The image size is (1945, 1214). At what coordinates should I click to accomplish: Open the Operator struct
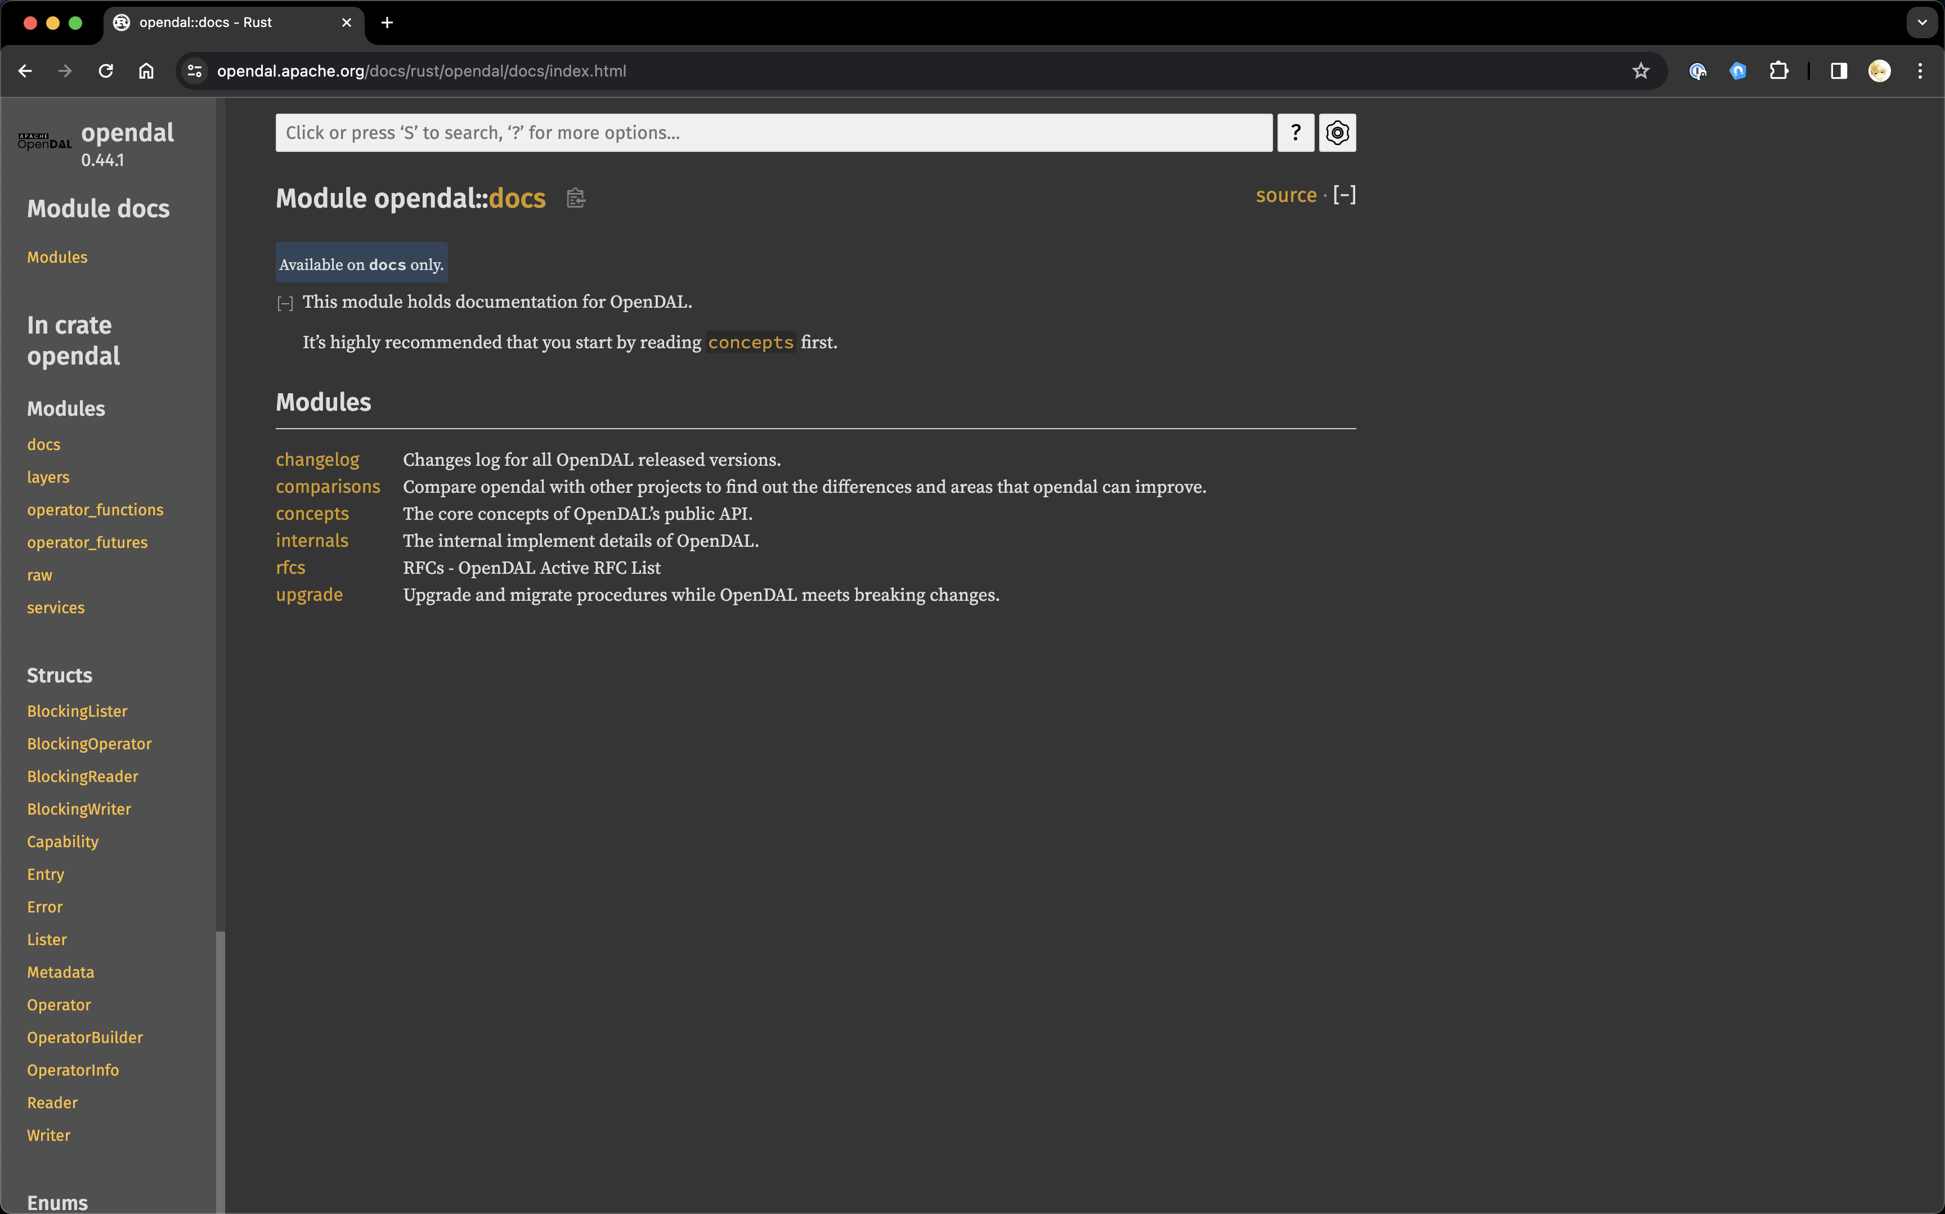(x=59, y=1004)
